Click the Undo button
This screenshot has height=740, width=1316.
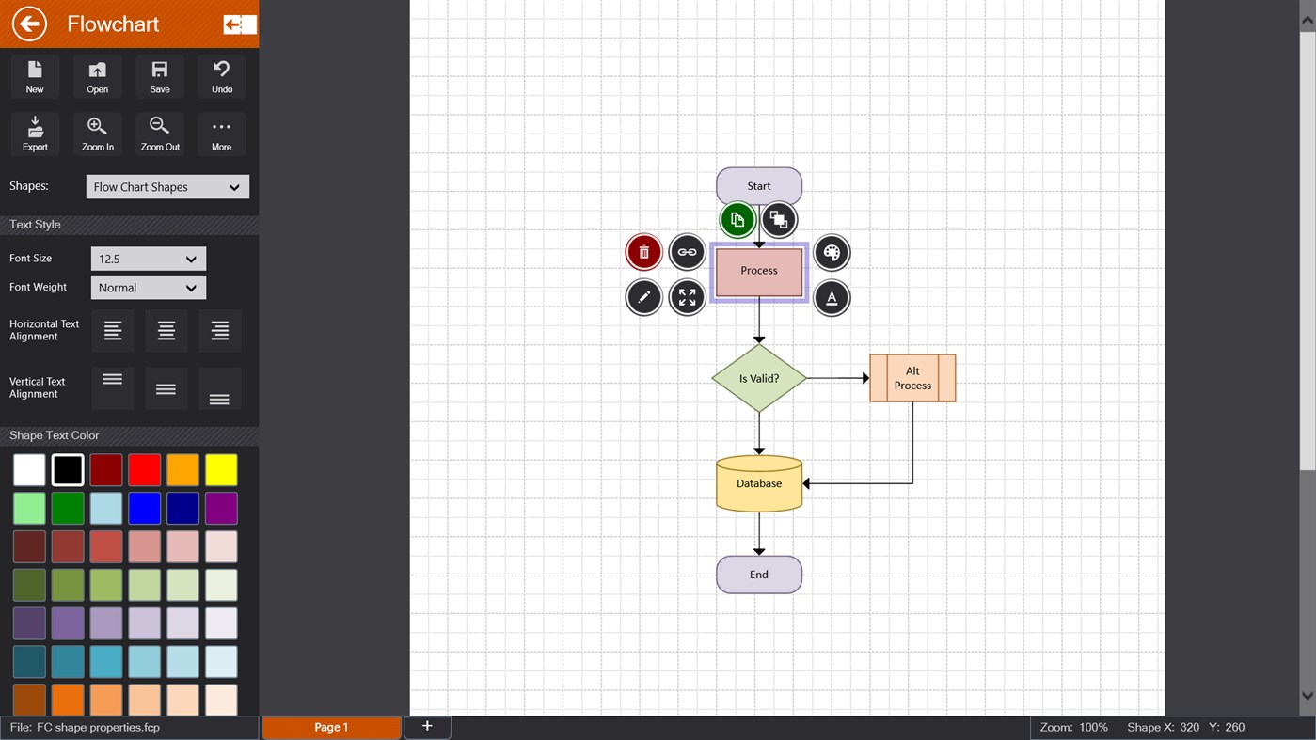[221, 74]
